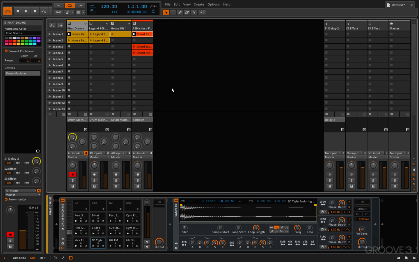The height and width of the screenshot is (262, 419).
Task: Click the metronome icon in transport
Action: point(67,12)
